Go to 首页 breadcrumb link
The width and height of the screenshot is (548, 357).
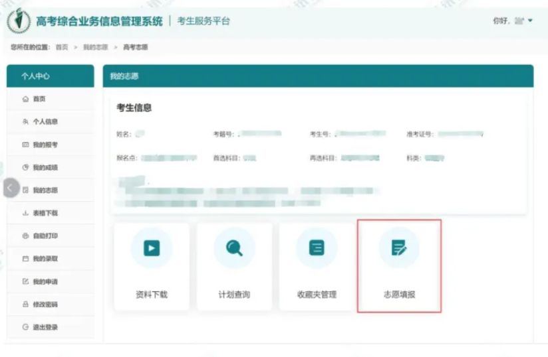62,47
